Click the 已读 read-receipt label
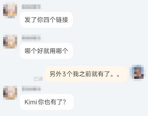 click(38, 79)
